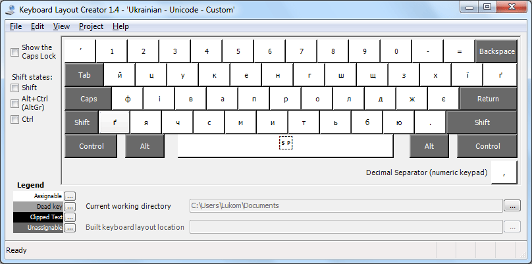This screenshot has width=532, height=264.
Task: Click the Keyboard Layout Creator title bar icon
Action: point(11,9)
